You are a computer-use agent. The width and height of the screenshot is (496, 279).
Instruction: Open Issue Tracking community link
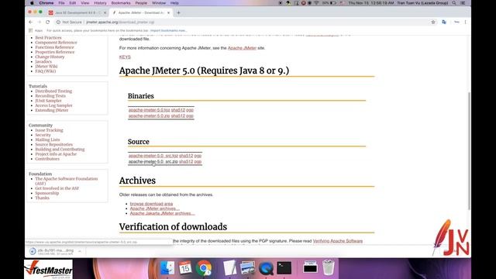(49, 130)
